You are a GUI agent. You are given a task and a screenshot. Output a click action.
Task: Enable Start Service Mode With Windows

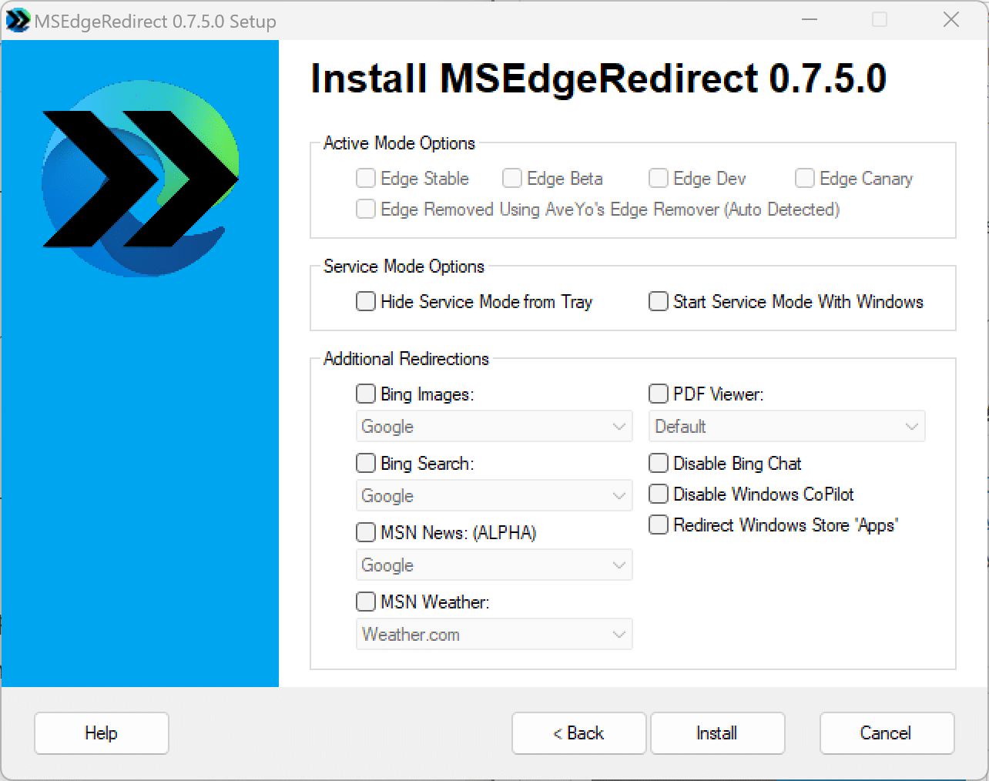658,301
